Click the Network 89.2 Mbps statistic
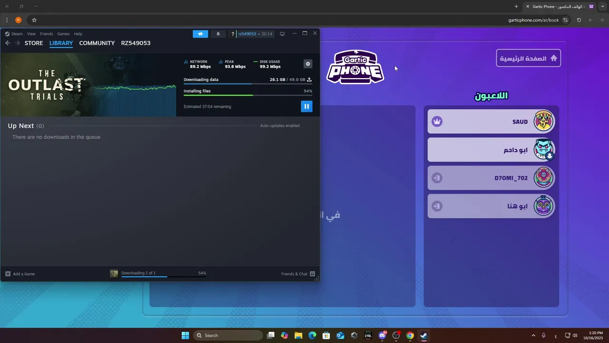This screenshot has width=609, height=343. [x=197, y=64]
